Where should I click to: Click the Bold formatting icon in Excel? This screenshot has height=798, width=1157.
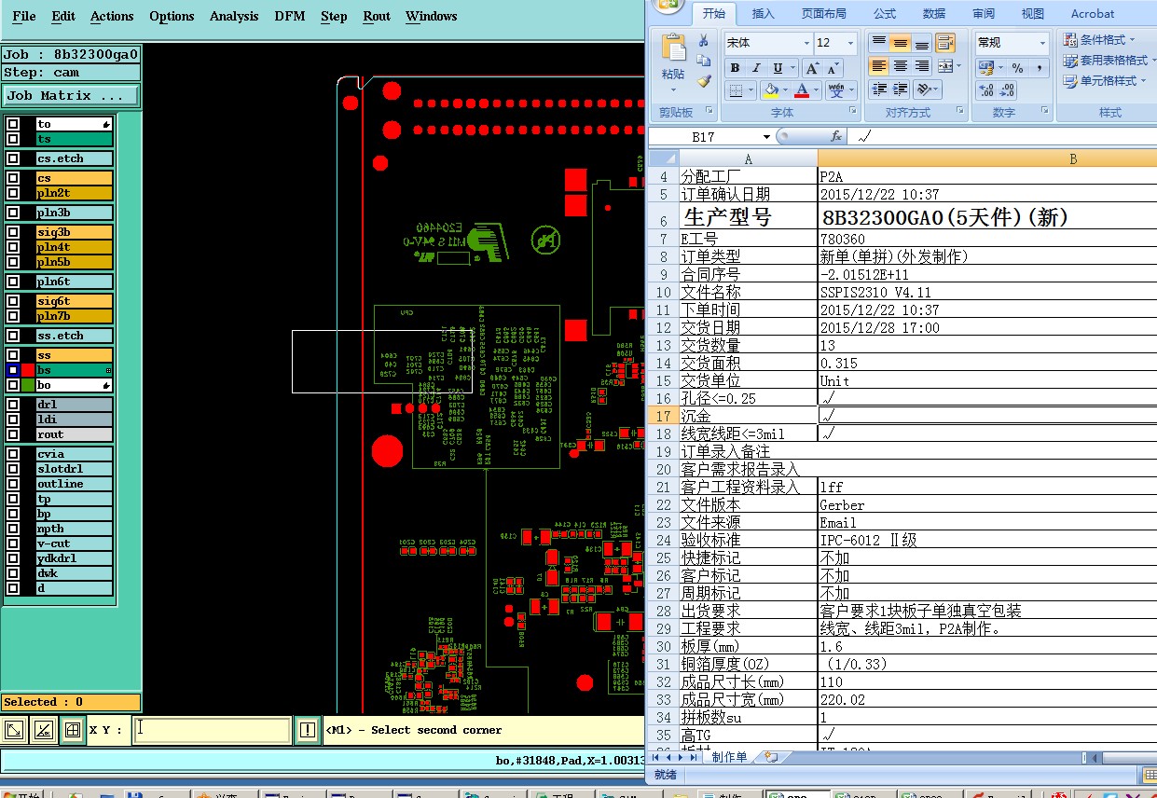735,68
